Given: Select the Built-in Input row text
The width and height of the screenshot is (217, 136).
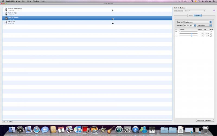Looking at the screenshot, I should tap(13, 13).
